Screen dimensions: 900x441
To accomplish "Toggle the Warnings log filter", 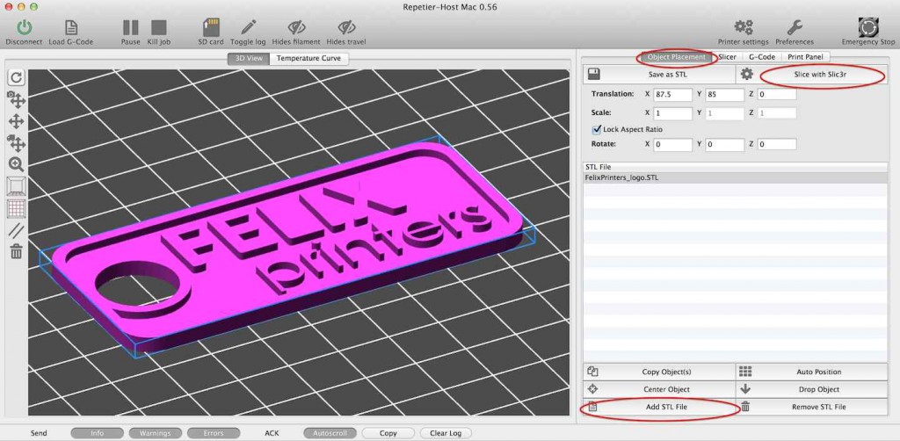I will [155, 433].
